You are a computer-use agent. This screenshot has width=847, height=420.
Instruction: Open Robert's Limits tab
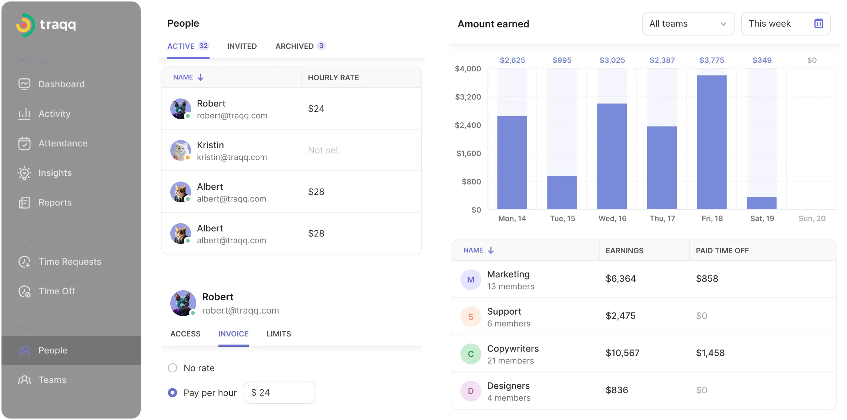(278, 334)
